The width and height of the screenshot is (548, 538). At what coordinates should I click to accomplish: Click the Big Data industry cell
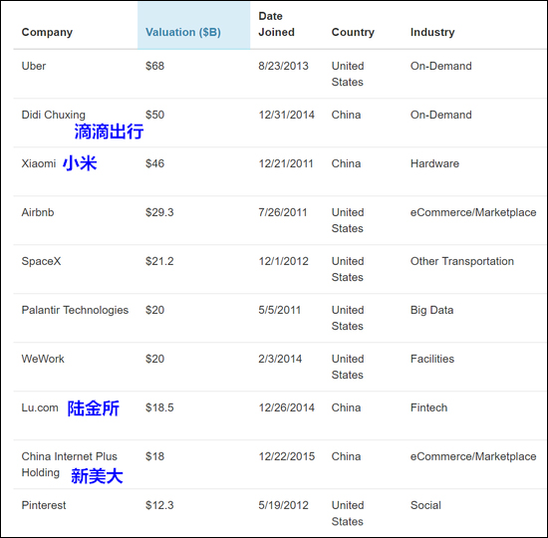pos(431,310)
